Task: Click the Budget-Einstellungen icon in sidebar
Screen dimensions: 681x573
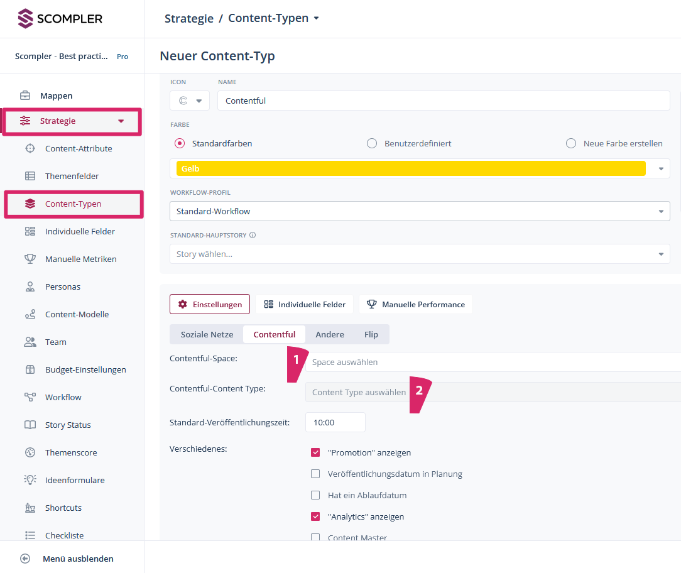Action: coord(30,370)
